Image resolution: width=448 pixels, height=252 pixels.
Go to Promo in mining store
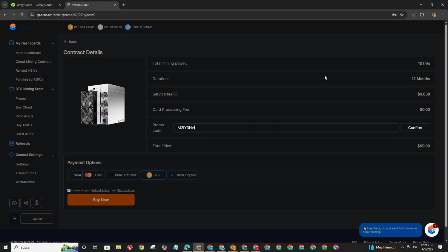click(x=21, y=99)
